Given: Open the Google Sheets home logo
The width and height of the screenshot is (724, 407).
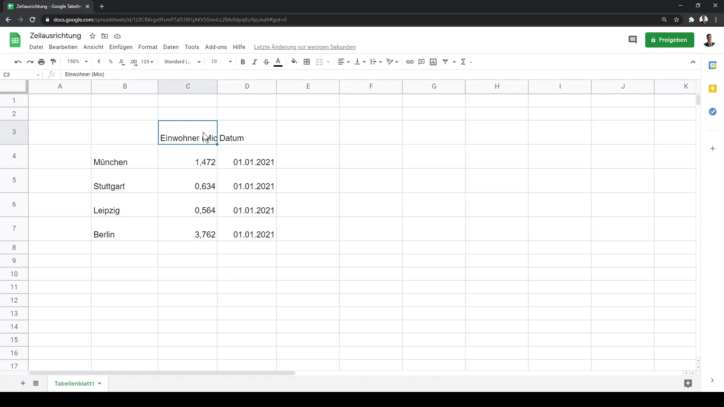Looking at the screenshot, I should [x=15, y=40].
